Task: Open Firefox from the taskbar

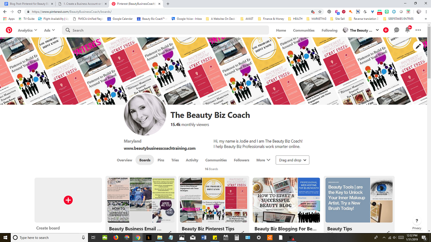Action: [x=116, y=238]
